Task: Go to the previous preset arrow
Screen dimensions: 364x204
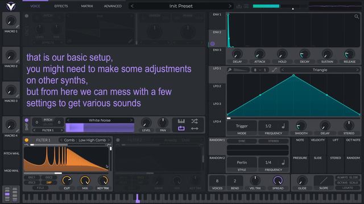Action: [132, 6]
